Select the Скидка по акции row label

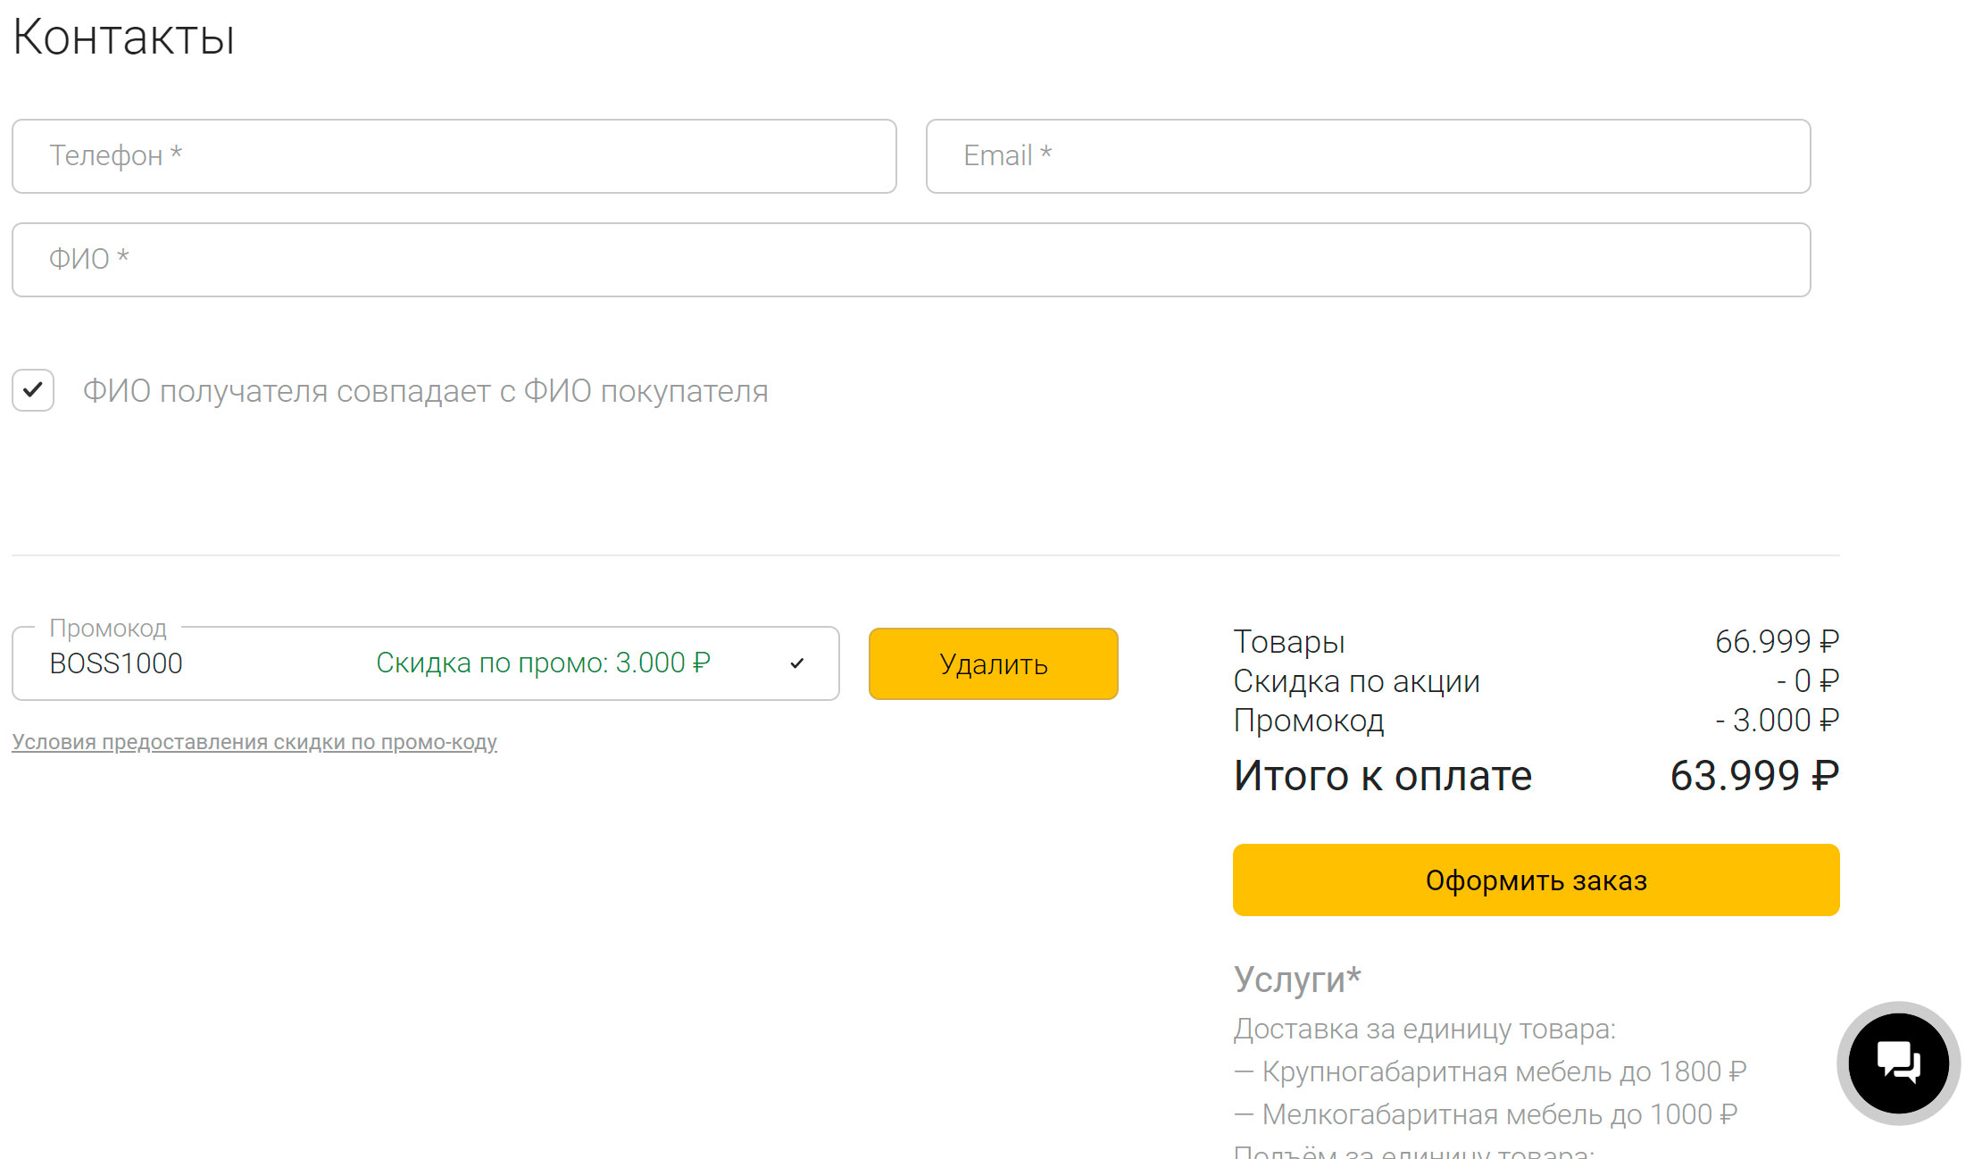pos(1356,681)
